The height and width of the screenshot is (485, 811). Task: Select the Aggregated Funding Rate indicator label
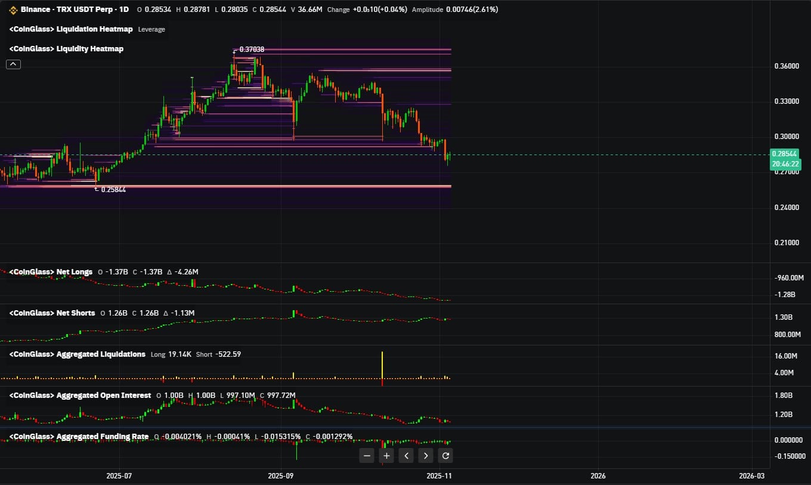79,437
